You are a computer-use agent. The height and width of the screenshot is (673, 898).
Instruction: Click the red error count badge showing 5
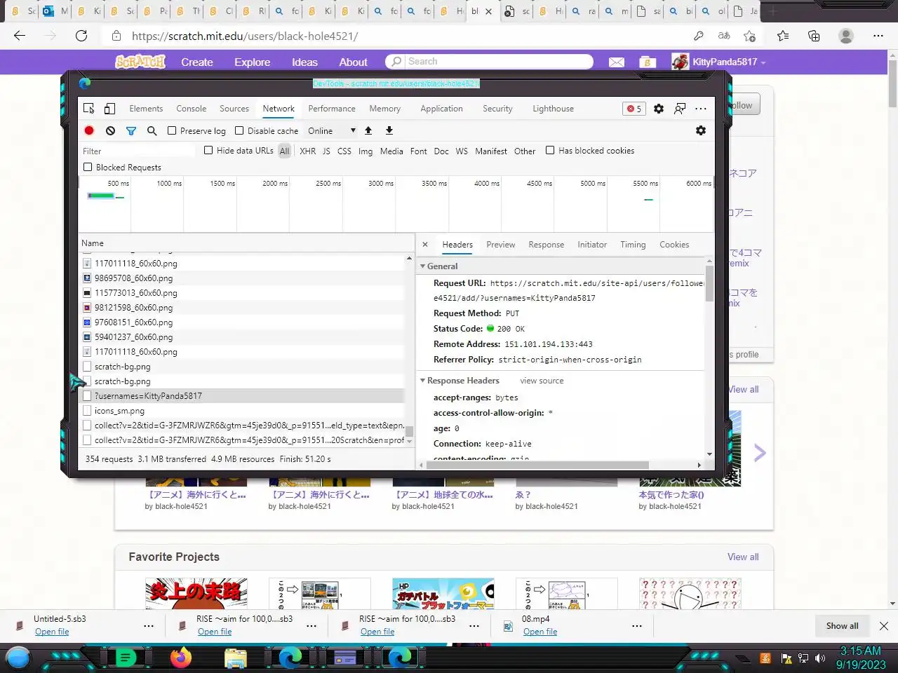634,109
